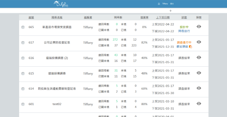Click the 下架2021-05-30 date
Viewport: 227px width, 117px height.
tap(163, 93)
